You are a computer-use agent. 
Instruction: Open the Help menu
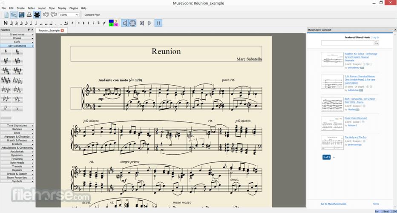pyautogui.click(x=83, y=8)
